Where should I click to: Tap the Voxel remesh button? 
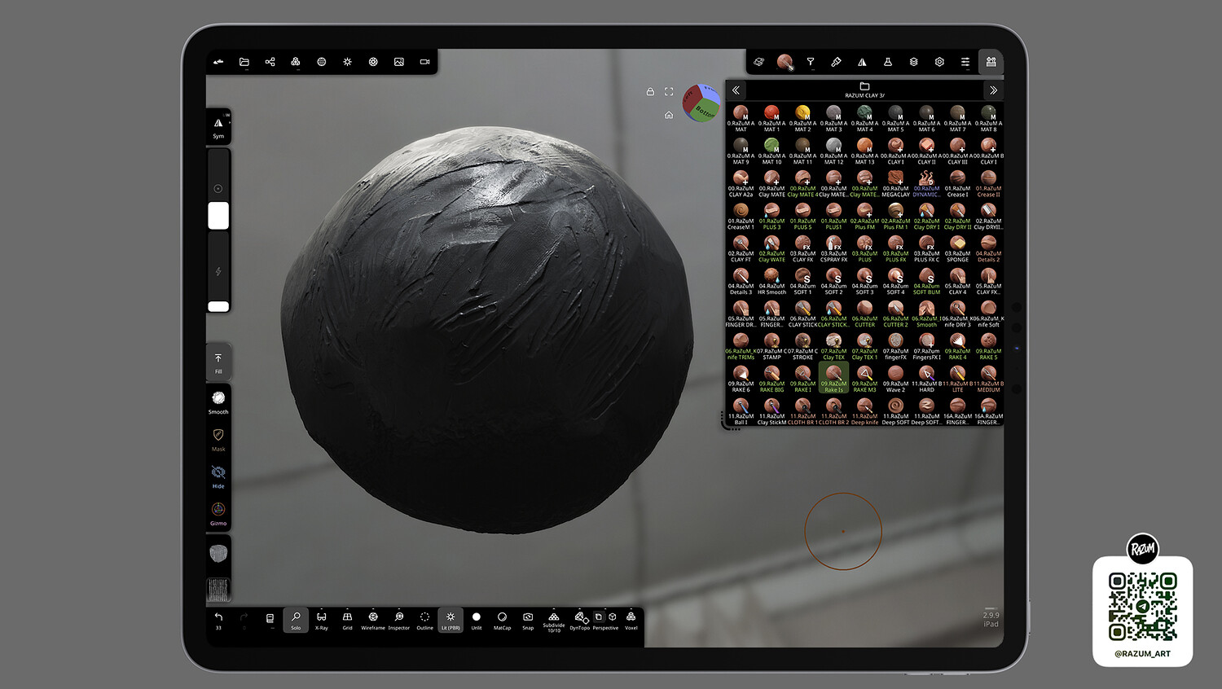tap(631, 620)
